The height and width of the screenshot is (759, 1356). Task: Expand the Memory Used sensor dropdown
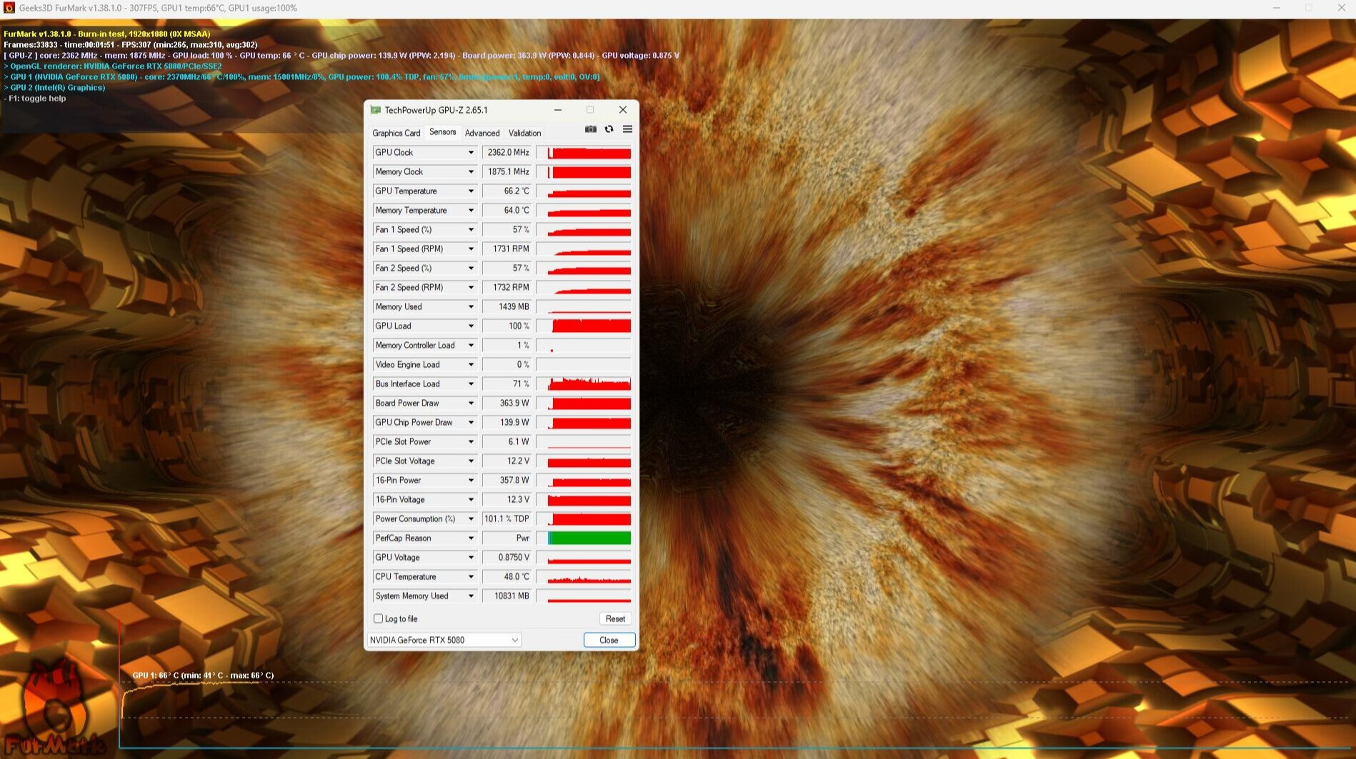click(x=471, y=306)
